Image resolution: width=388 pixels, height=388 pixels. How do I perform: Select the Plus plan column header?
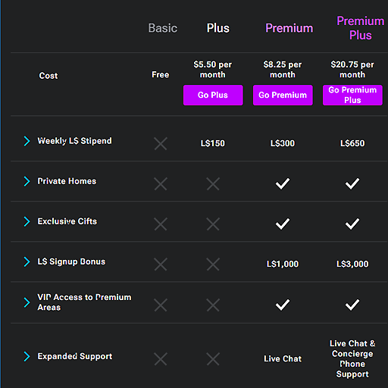[x=218, y=28]
